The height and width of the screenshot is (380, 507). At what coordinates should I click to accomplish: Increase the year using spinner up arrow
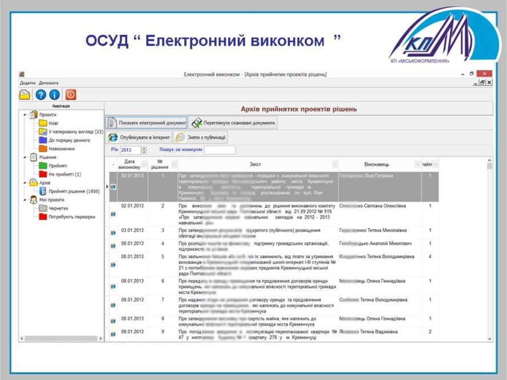pos(144,148)
